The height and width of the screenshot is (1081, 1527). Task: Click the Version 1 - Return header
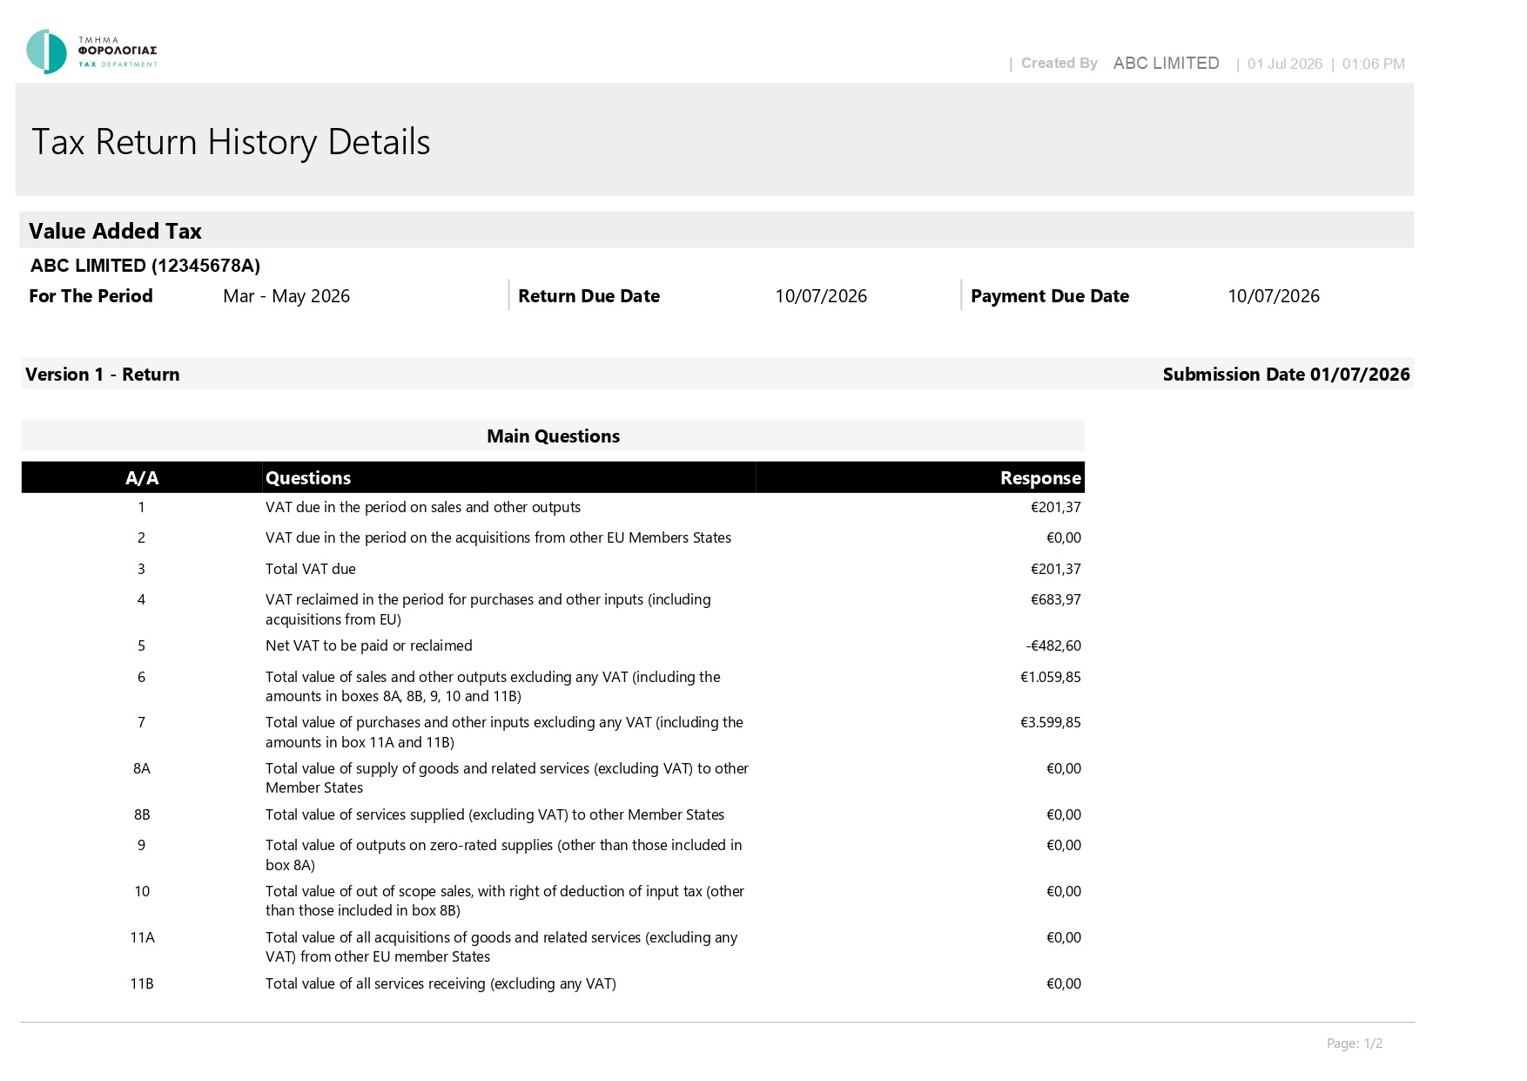103,375
